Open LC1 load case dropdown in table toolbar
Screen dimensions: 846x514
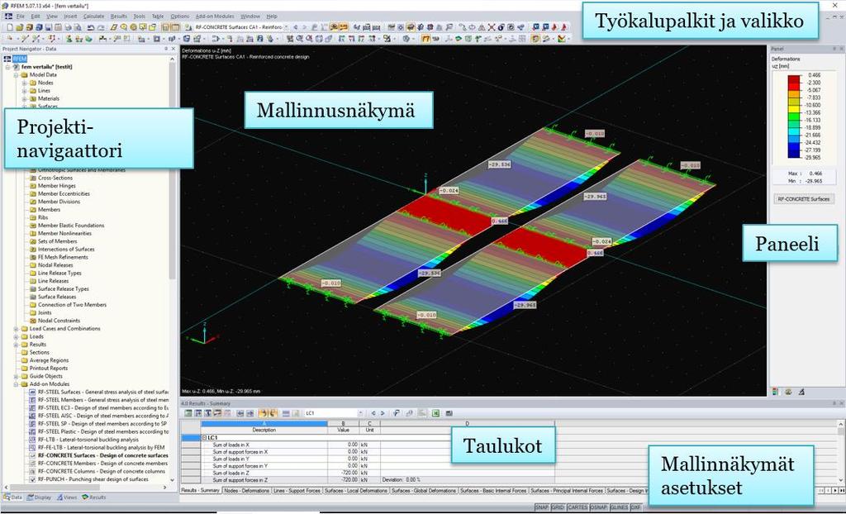point(361,413)
